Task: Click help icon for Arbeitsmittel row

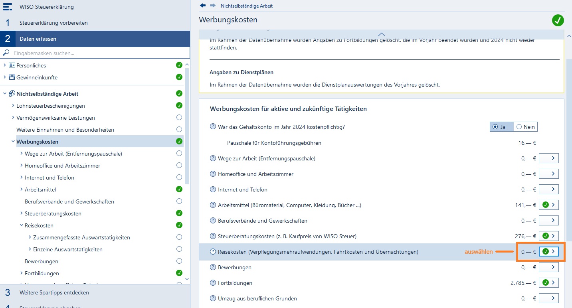Action: 213,205
